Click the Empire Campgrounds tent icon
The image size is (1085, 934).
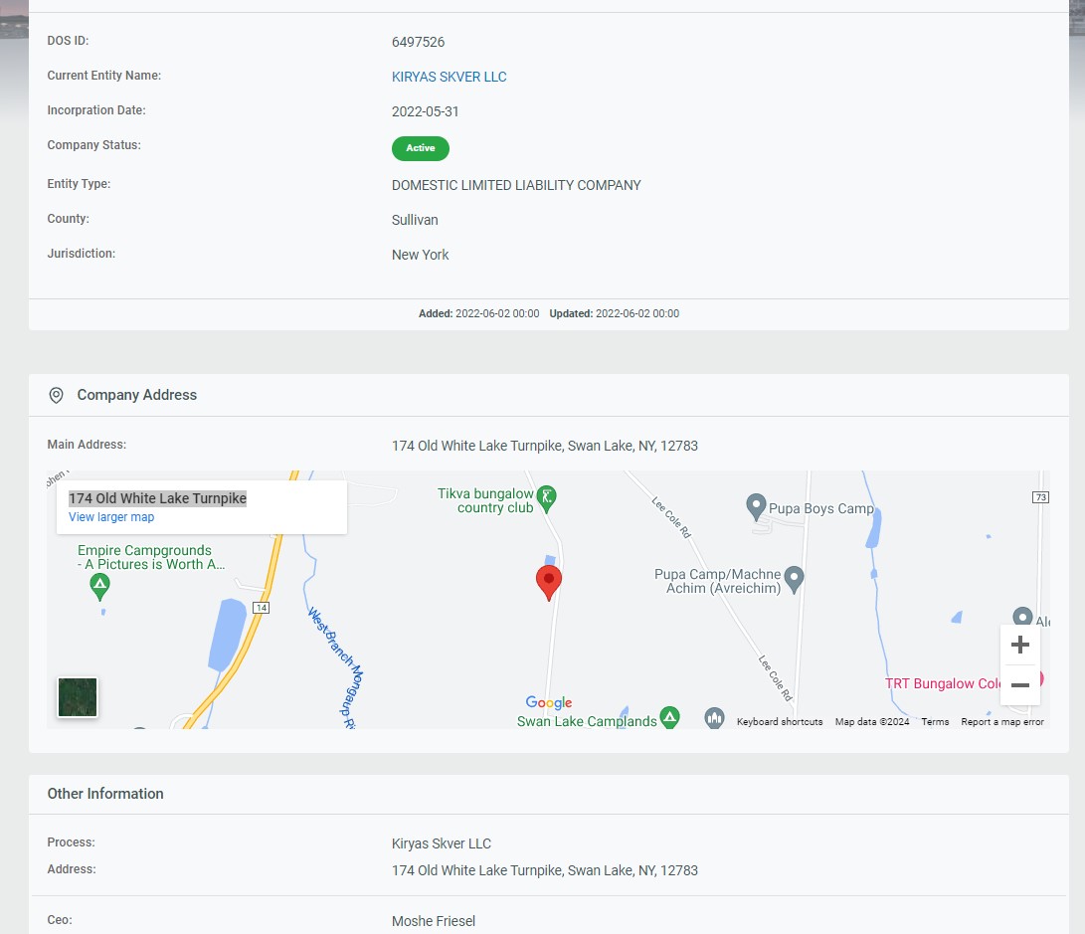coord(99,588)
